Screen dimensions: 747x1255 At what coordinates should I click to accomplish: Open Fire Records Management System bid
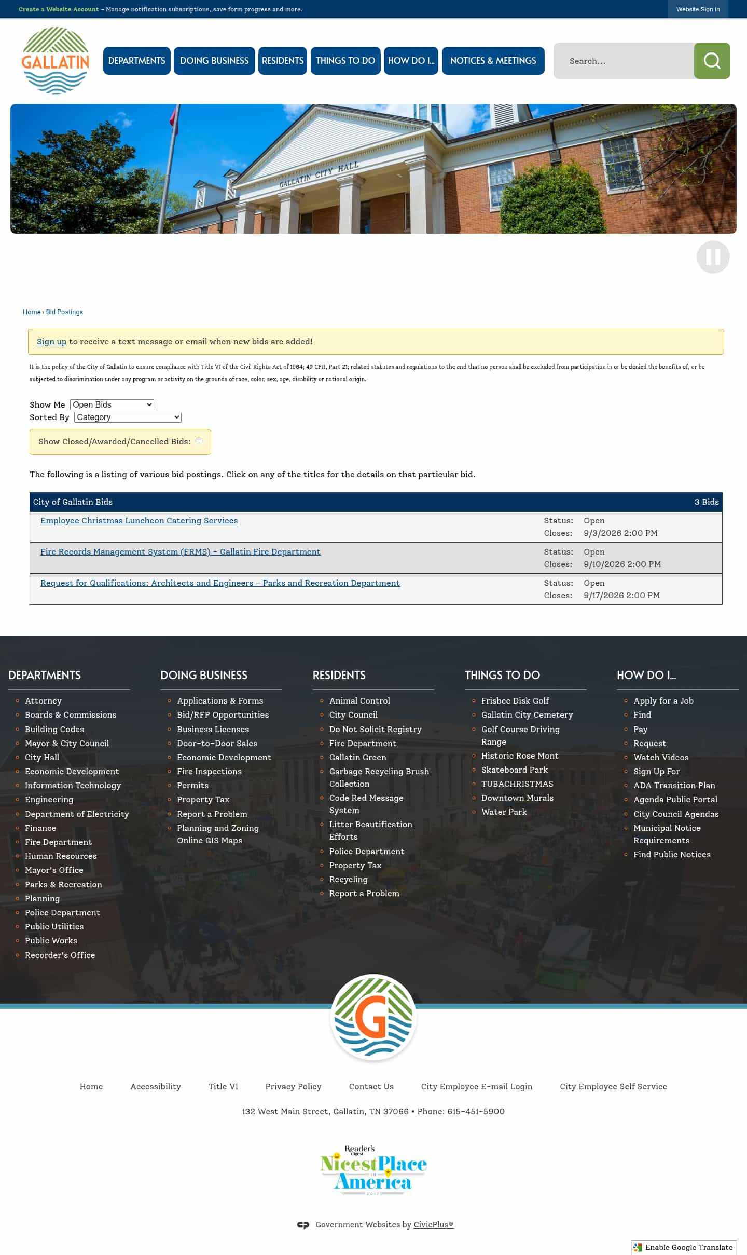coord(181,552)
